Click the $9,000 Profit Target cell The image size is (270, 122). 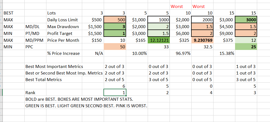click(224, 33)
